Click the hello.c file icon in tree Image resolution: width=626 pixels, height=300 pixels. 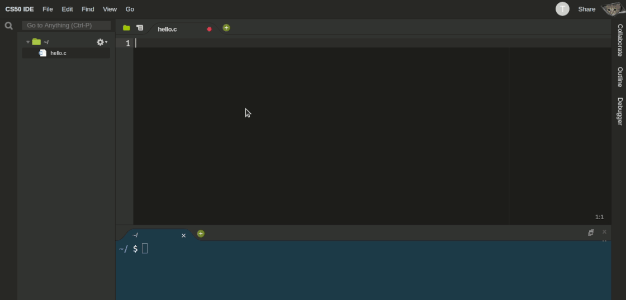[x=42, y=53]
